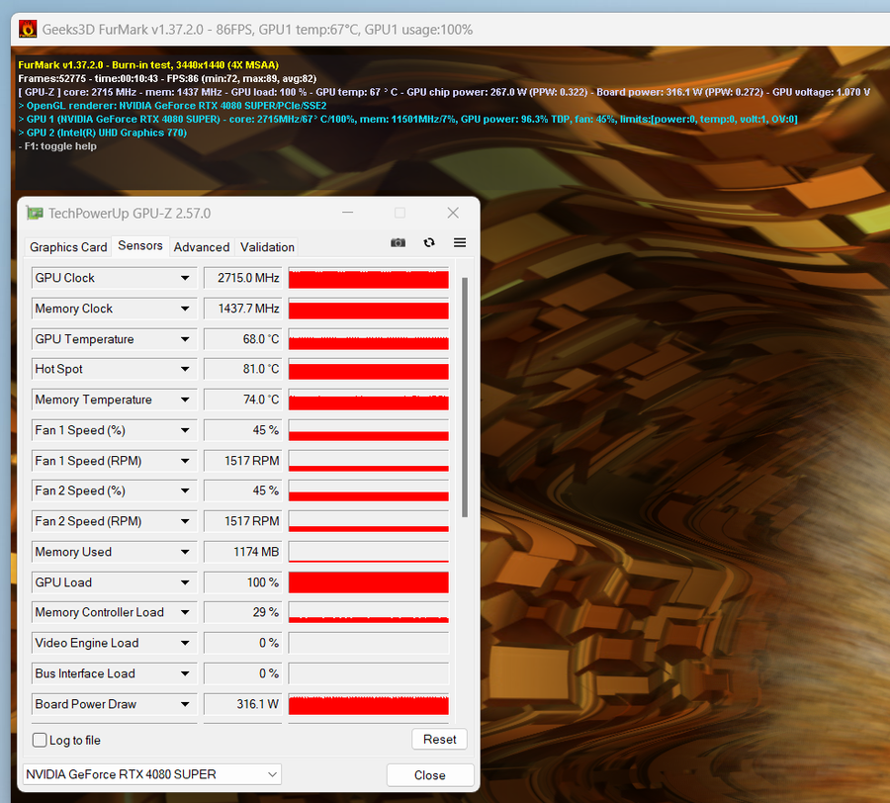Expand the Video Engine Load dropdown

pos(185,643)
